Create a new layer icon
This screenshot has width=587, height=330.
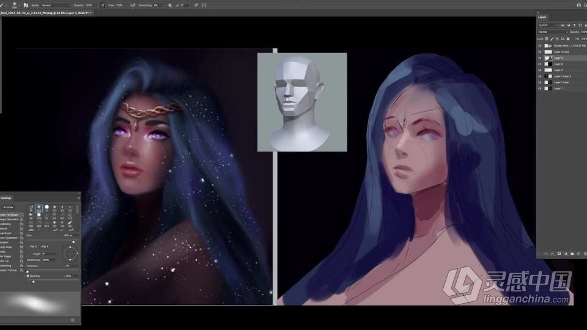[x=579, y=254]
